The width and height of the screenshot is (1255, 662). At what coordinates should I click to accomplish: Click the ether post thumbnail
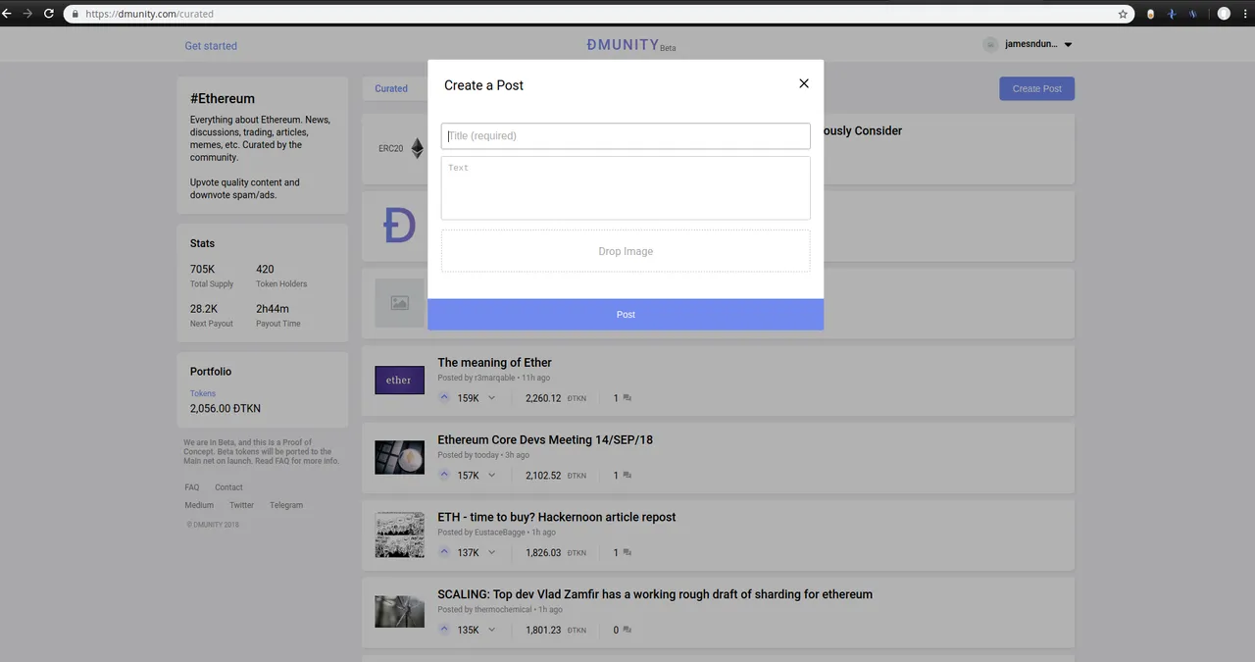(x=399, y=380)
